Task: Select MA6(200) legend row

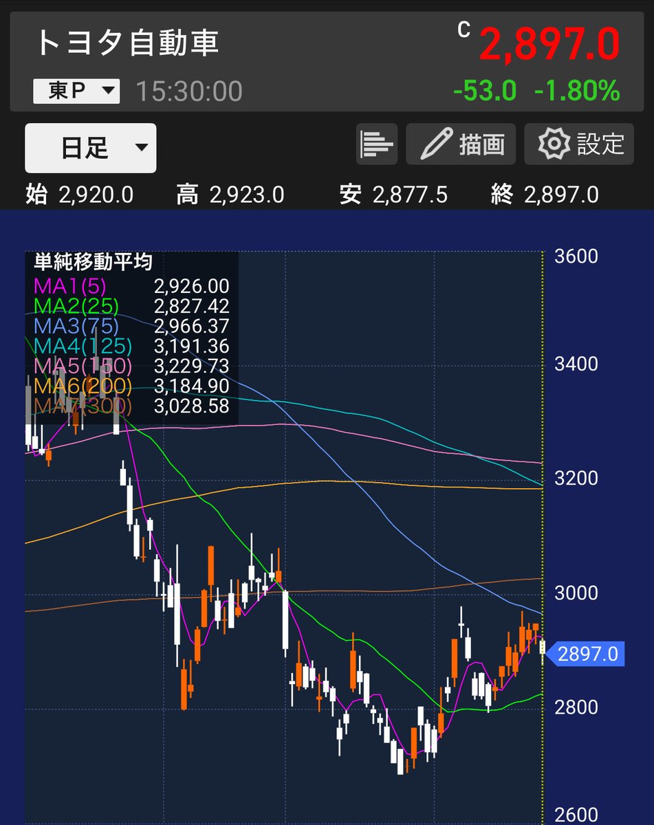Action: (x=131, y=386)
